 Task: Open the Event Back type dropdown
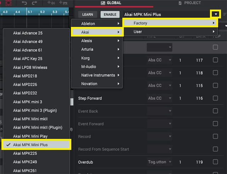tap(159, 111)
